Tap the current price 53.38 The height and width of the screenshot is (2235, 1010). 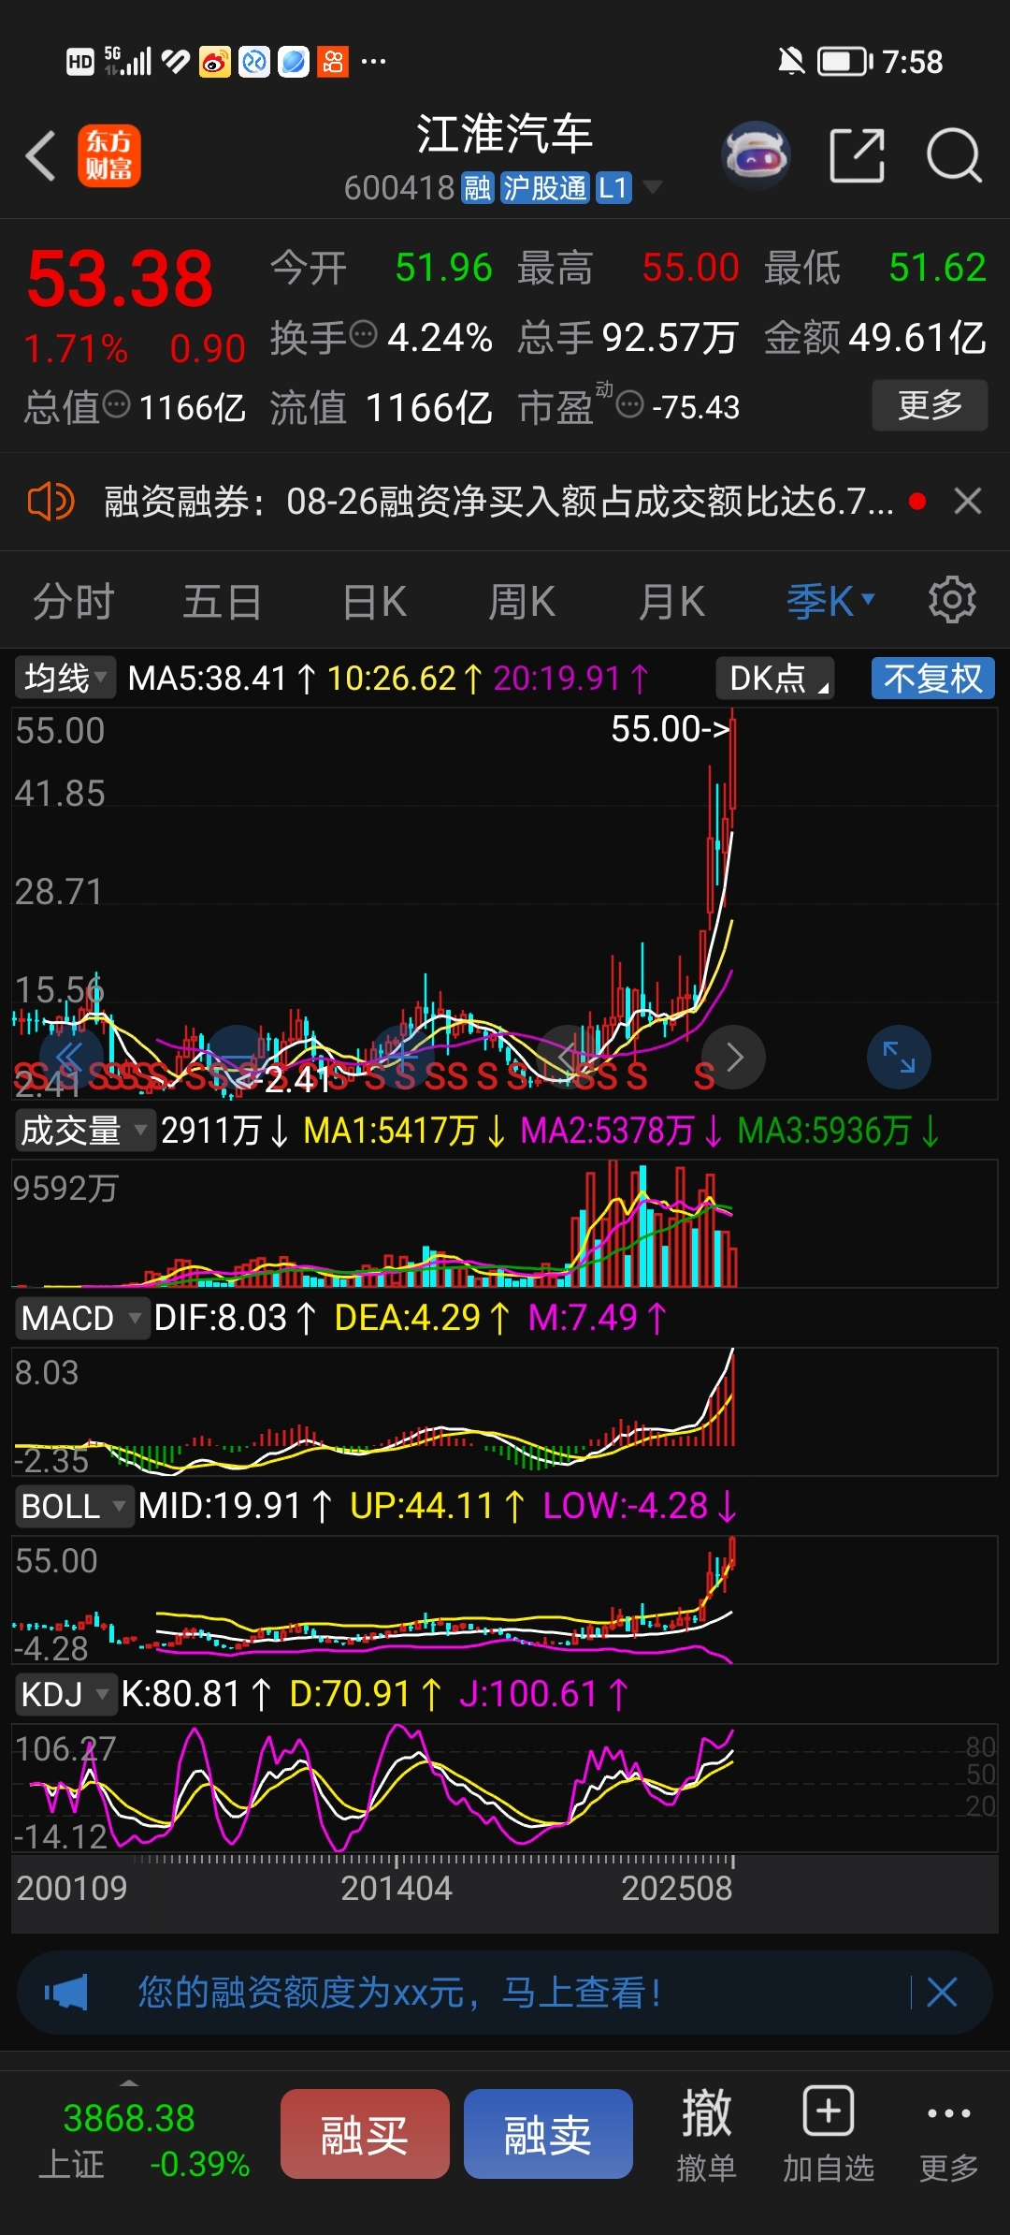pos(121,279)
